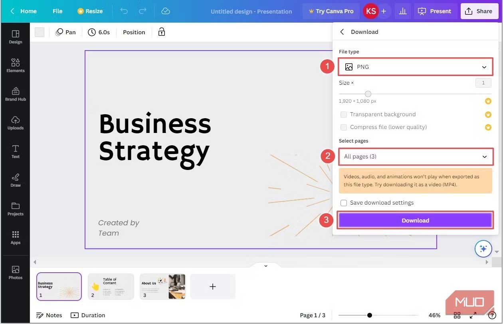Open the Elements panel
503x324 pixels.
pos(15,65)
